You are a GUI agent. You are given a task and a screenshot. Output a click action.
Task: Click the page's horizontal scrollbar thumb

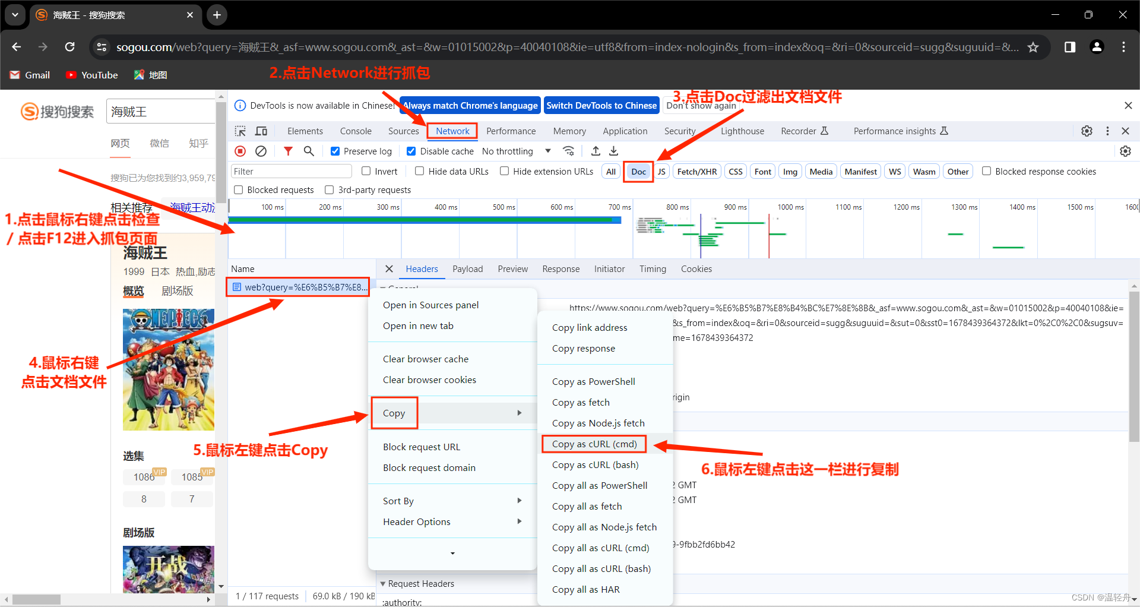pyautogui.click(x=36, y=599)
